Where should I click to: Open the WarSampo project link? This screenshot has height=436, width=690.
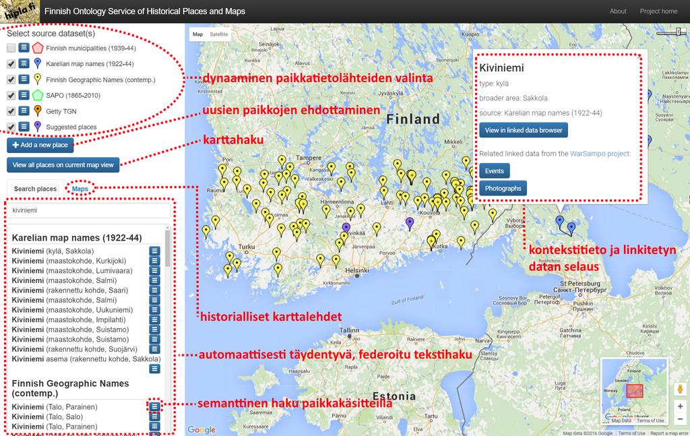[x=600, y=154]
